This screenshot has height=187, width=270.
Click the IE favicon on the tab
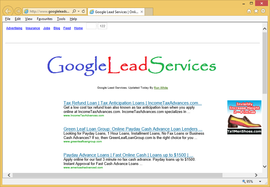[92, 12]
